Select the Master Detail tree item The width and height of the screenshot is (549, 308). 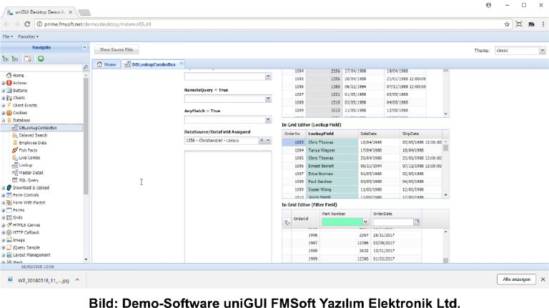[30, 172]
